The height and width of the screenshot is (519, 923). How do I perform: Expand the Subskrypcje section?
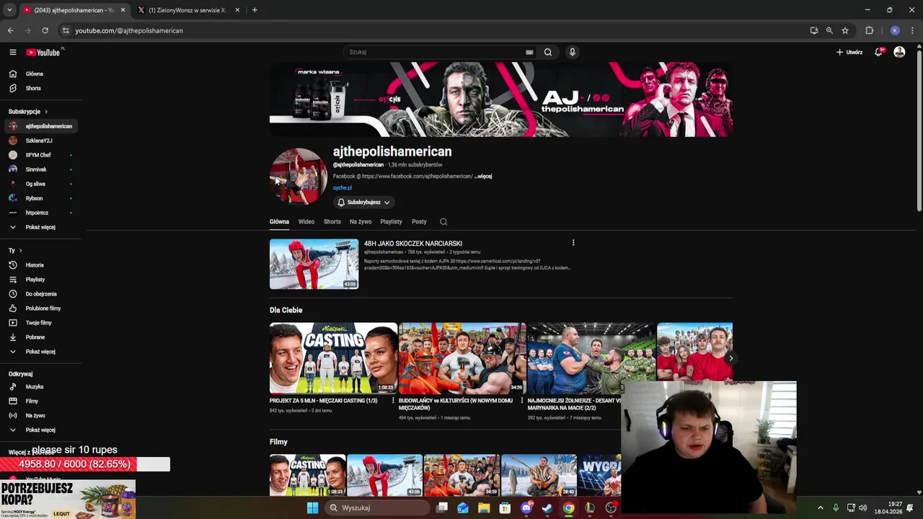coord(28,112)
